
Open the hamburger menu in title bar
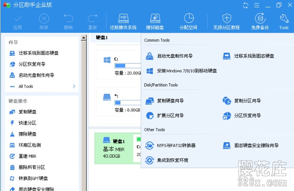pos(257,5)
